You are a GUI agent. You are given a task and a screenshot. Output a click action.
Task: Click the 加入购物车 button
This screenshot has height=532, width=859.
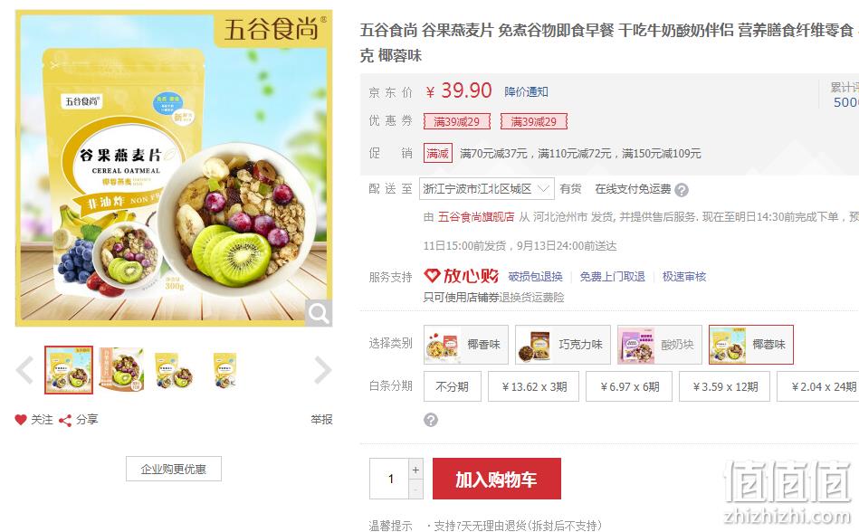496,479
